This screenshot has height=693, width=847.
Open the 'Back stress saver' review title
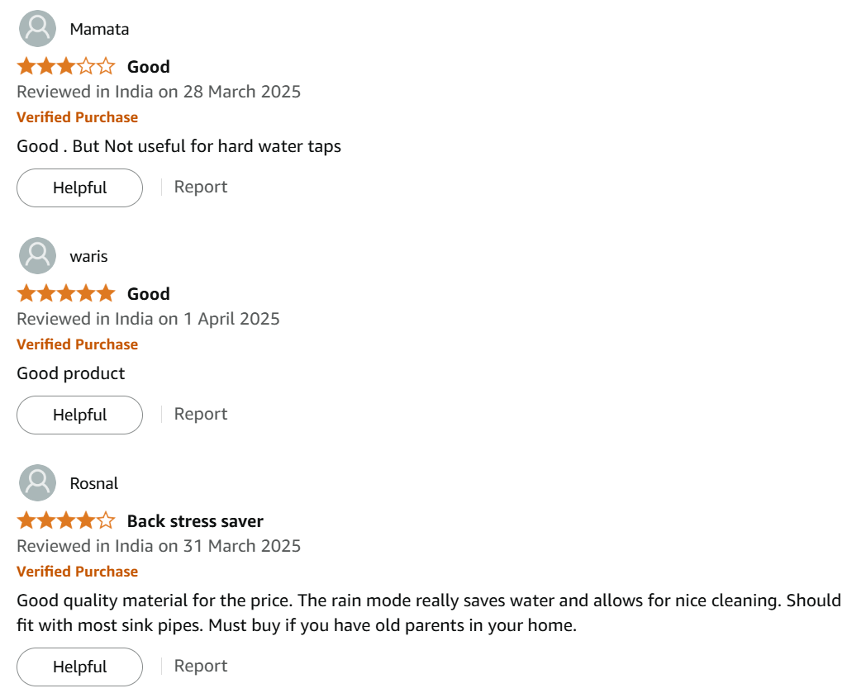click(x=195, y=521)
